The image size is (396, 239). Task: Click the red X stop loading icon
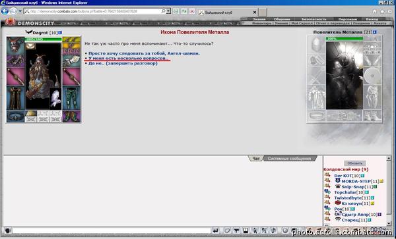(192, 11)
